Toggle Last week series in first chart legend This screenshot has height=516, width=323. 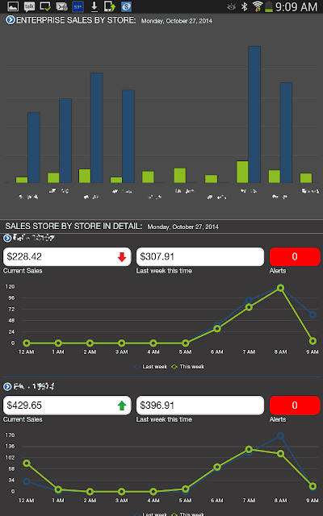(x=151, y=367)
